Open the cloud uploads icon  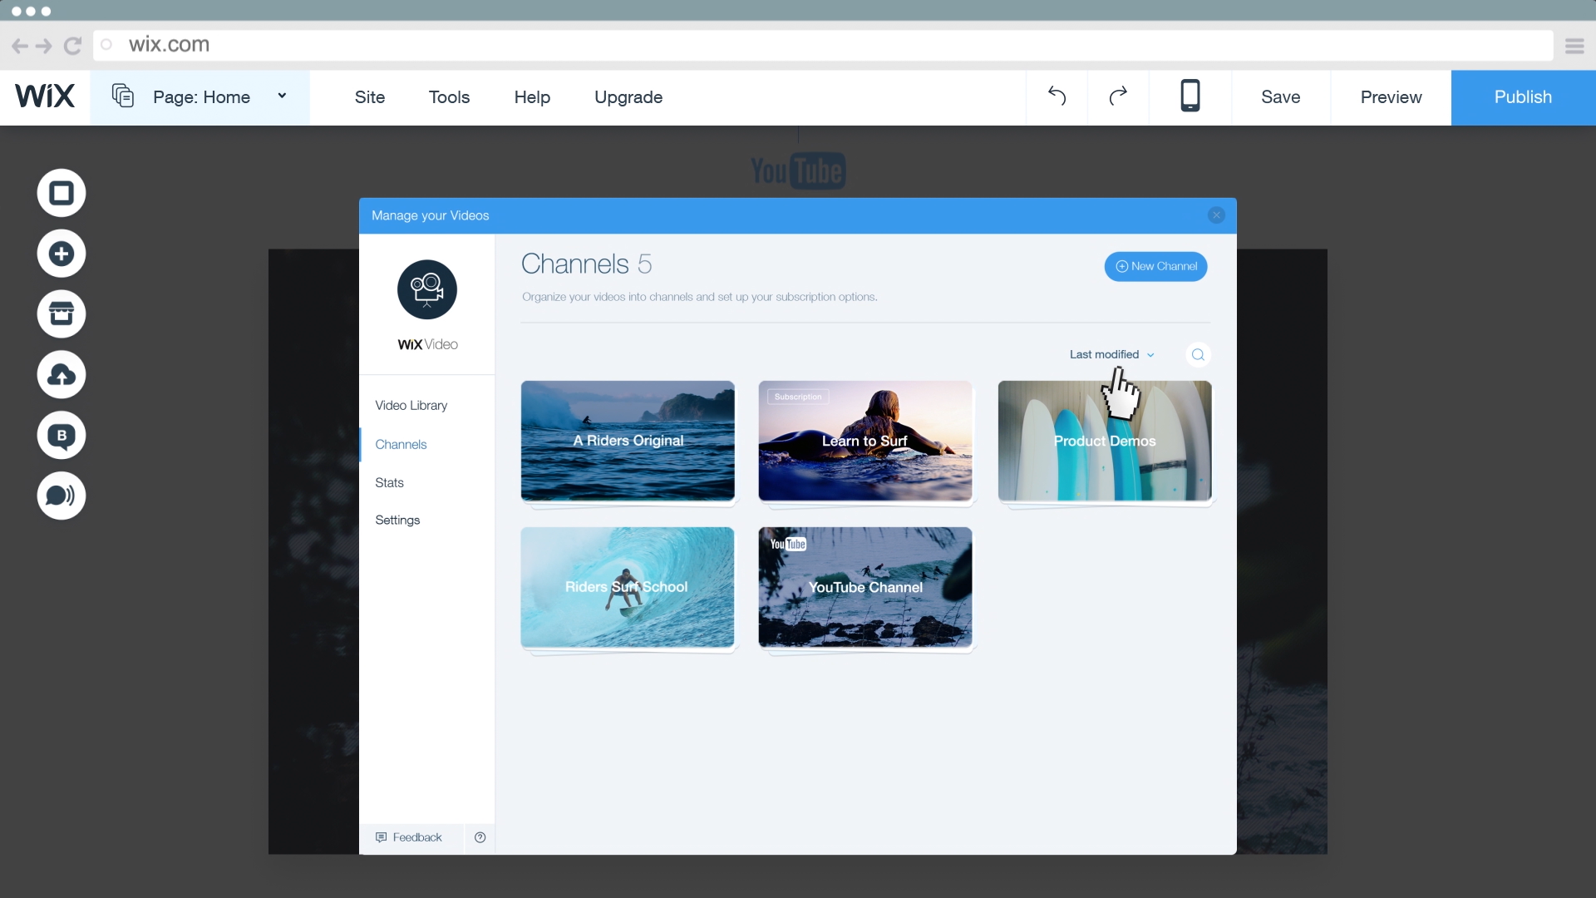click(x=62, y=375)
